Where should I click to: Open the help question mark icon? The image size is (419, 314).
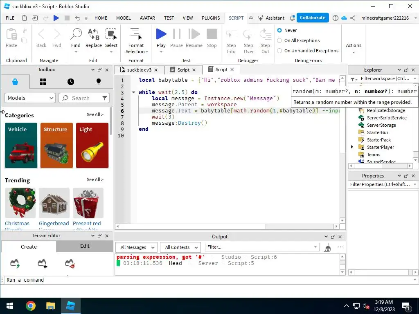[336, 18]
